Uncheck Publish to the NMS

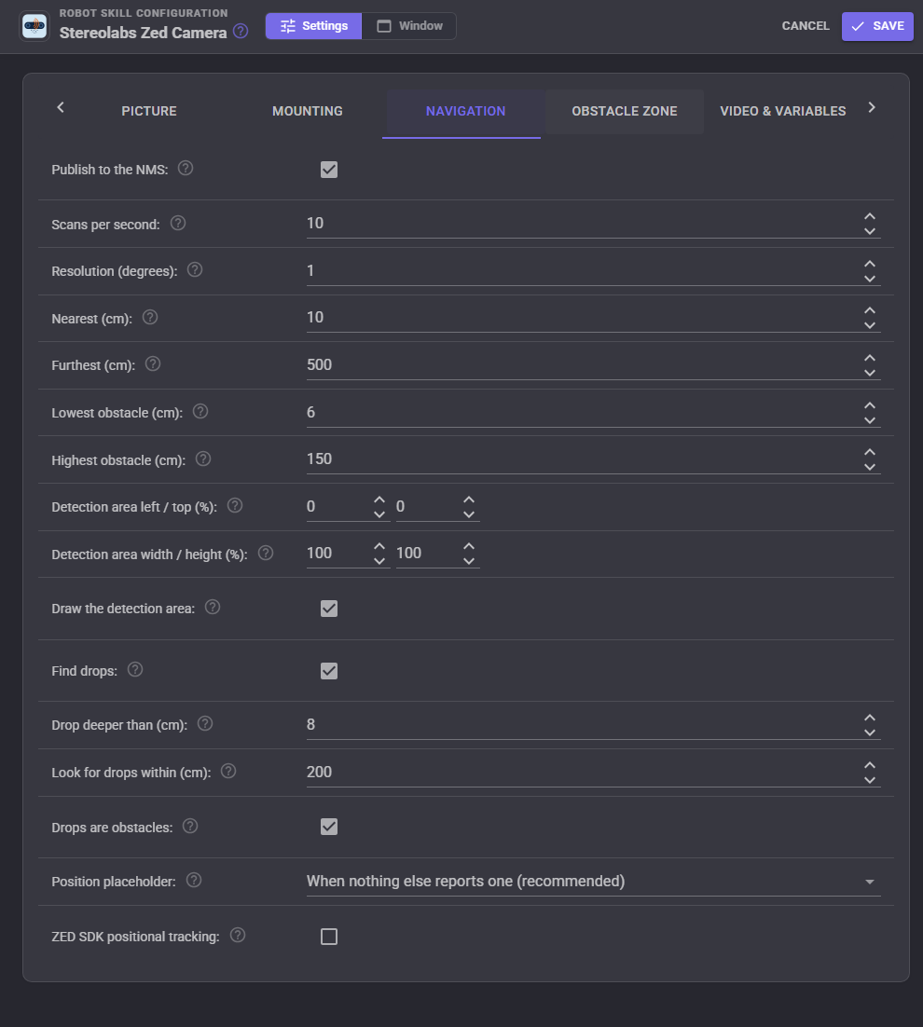pyautogui.click(x=329, y=170)
